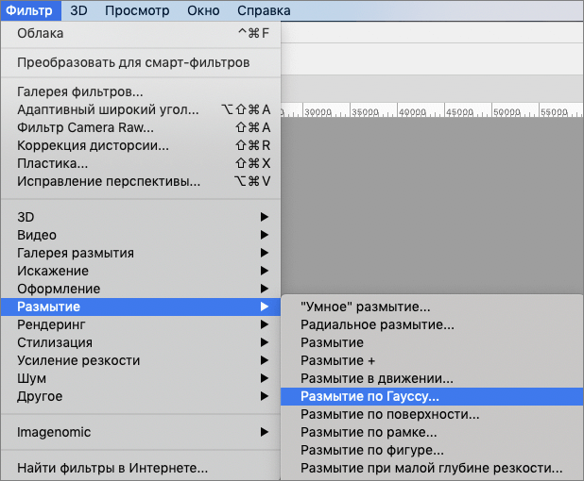
Task: Click the horizontal ruler at 40000
Action: point(412,112)
